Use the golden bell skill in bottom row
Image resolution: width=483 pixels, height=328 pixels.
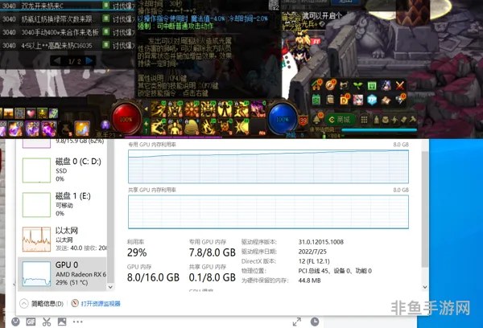tap(192, 126)
